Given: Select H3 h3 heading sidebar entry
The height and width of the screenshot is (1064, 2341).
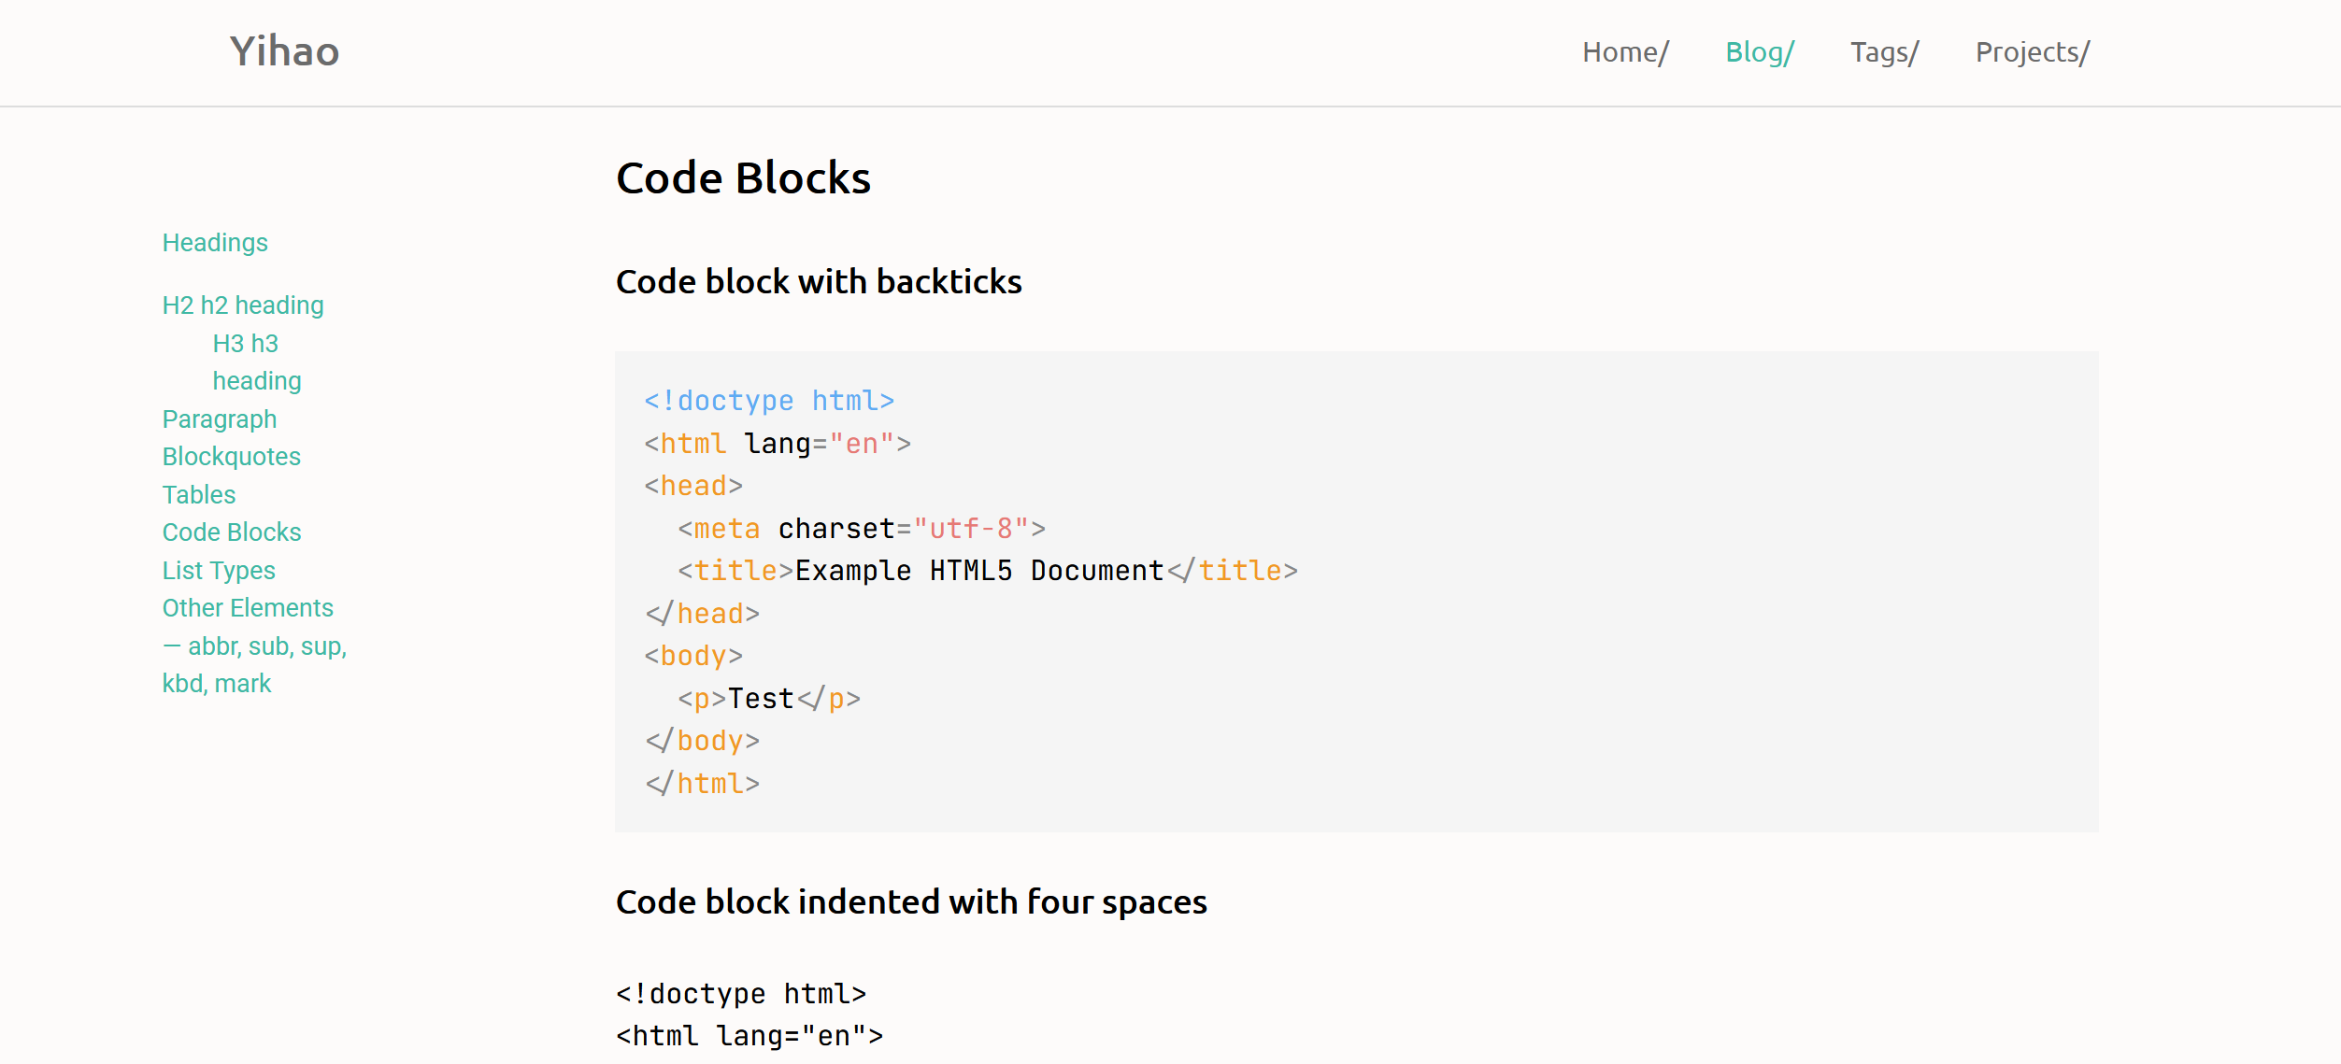Looking at the screenshot, I should (x=246, y=344).
